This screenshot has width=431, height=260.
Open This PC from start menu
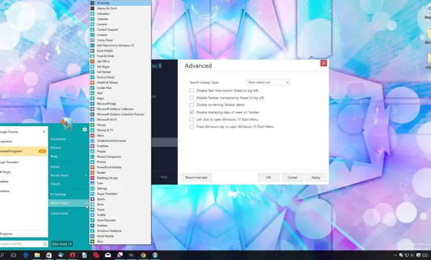tap(55, 184)
